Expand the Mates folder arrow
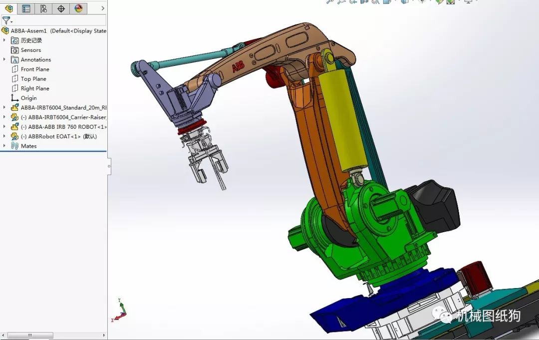 4,146
